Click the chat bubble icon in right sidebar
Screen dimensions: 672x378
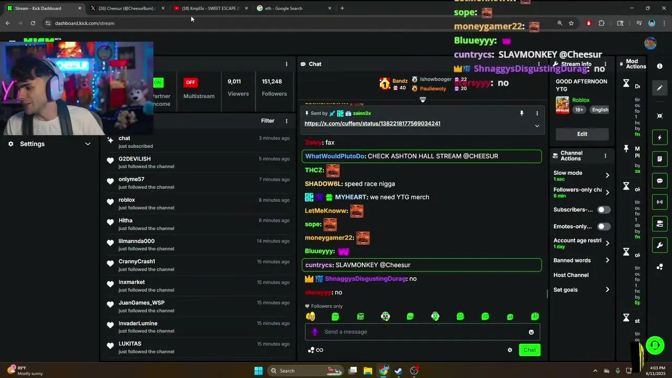660,181
